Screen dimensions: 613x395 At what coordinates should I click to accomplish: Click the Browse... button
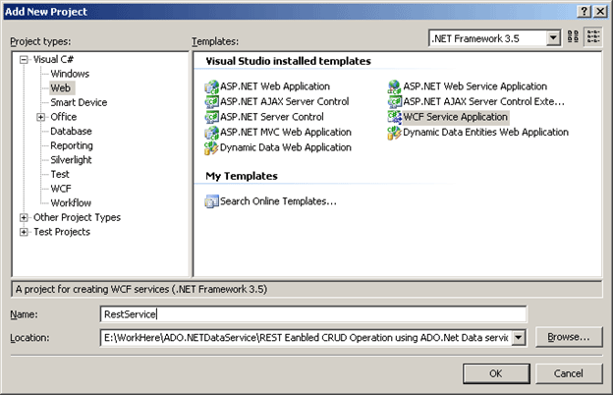coord(568,337)
